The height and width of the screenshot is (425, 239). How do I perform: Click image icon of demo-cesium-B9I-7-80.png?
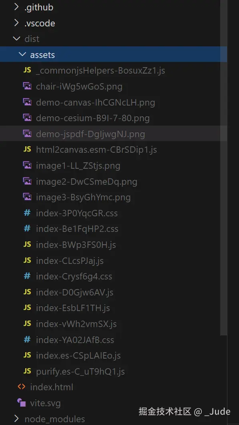point(27,118)
